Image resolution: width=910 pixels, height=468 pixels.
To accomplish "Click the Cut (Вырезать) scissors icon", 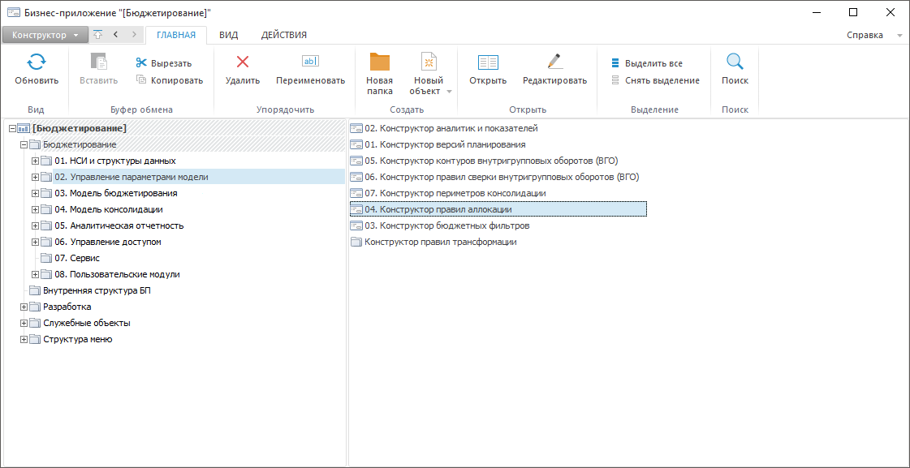I will (141, 63).
